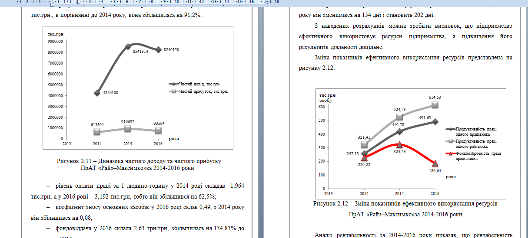Click the bullet starting 'рівень оплати праці'
Image resolution: width=528 pixels, height=238 pixels.
(137, 191)
